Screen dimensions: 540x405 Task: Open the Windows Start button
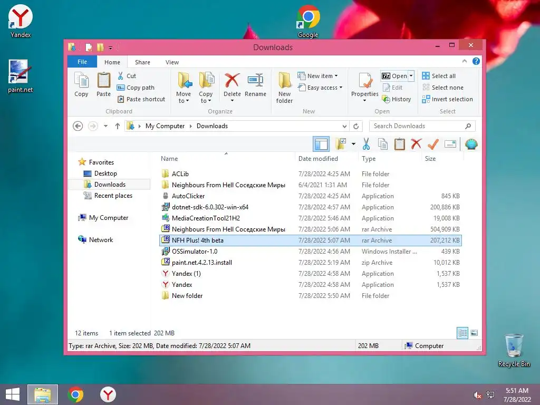(x=13, y=394)
